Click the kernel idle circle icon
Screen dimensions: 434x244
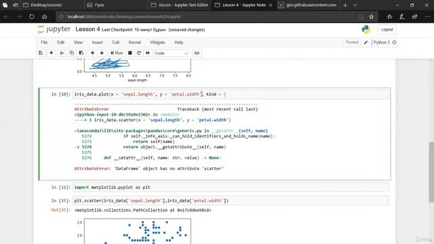coord(395,42)
